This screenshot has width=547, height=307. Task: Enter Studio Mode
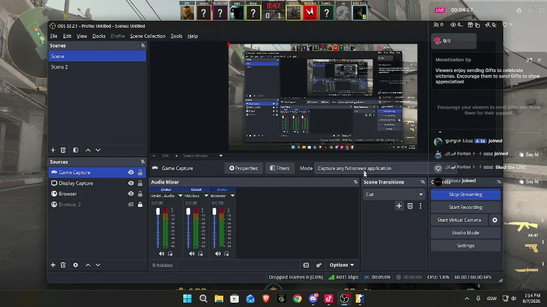465,233
